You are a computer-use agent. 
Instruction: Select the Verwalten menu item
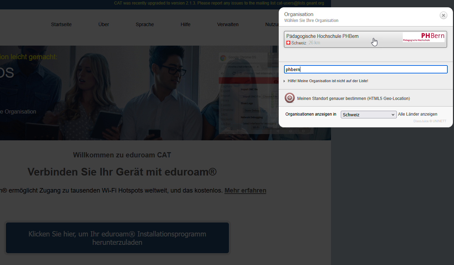tap(228, 24)
